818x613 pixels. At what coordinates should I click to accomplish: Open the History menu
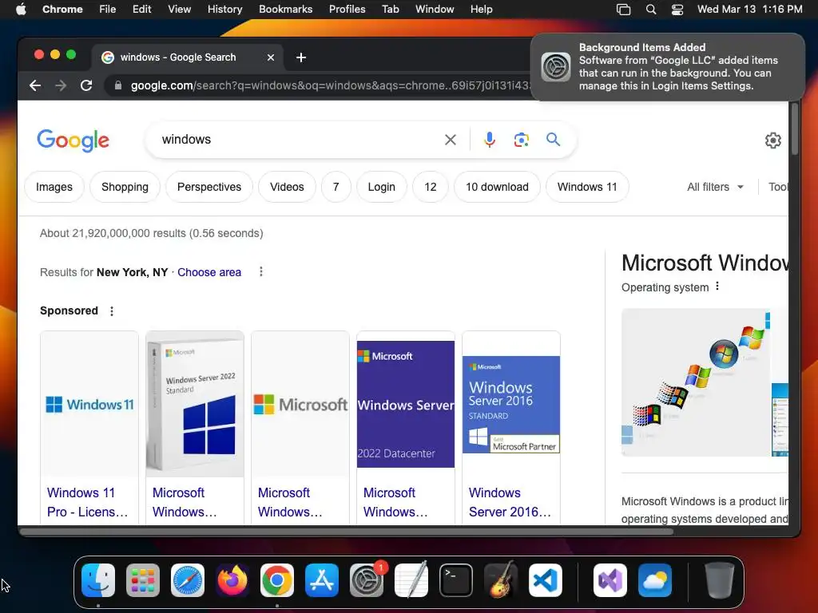224,10
